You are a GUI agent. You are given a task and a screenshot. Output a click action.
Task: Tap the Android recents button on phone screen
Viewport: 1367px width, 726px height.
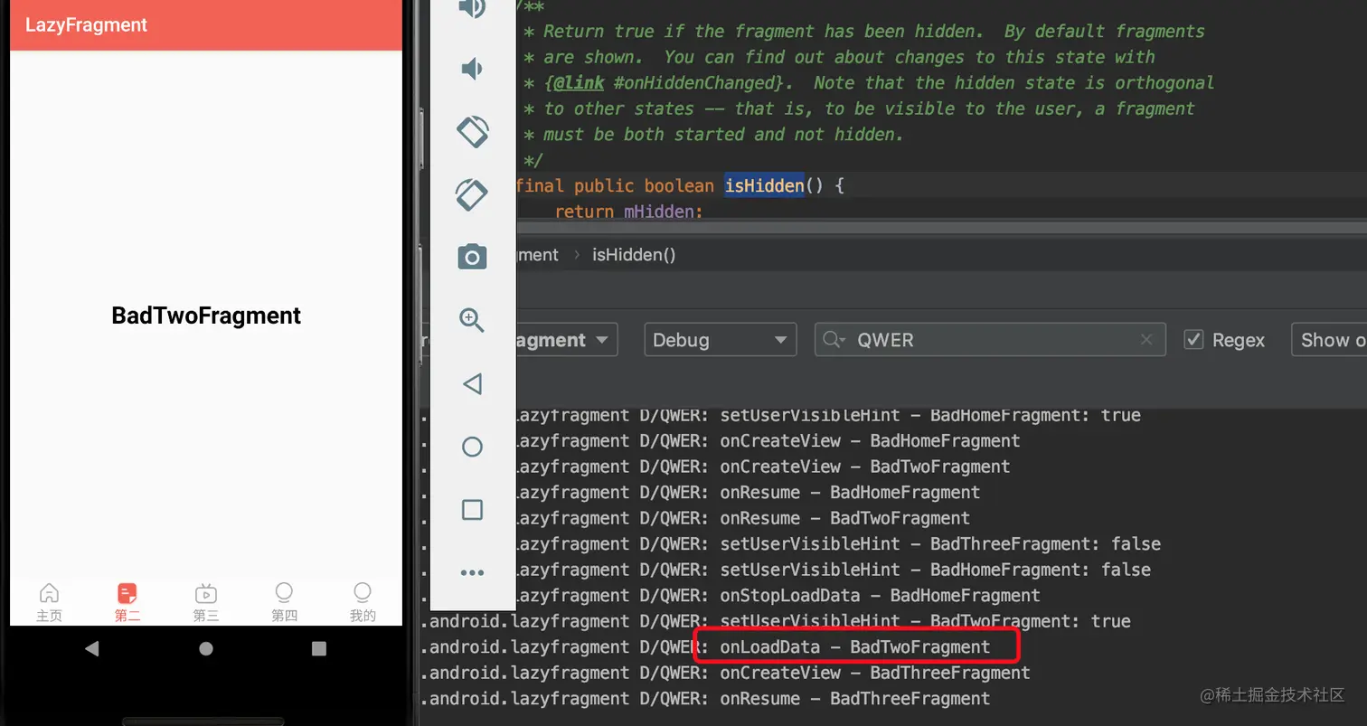tap(318, 648)
